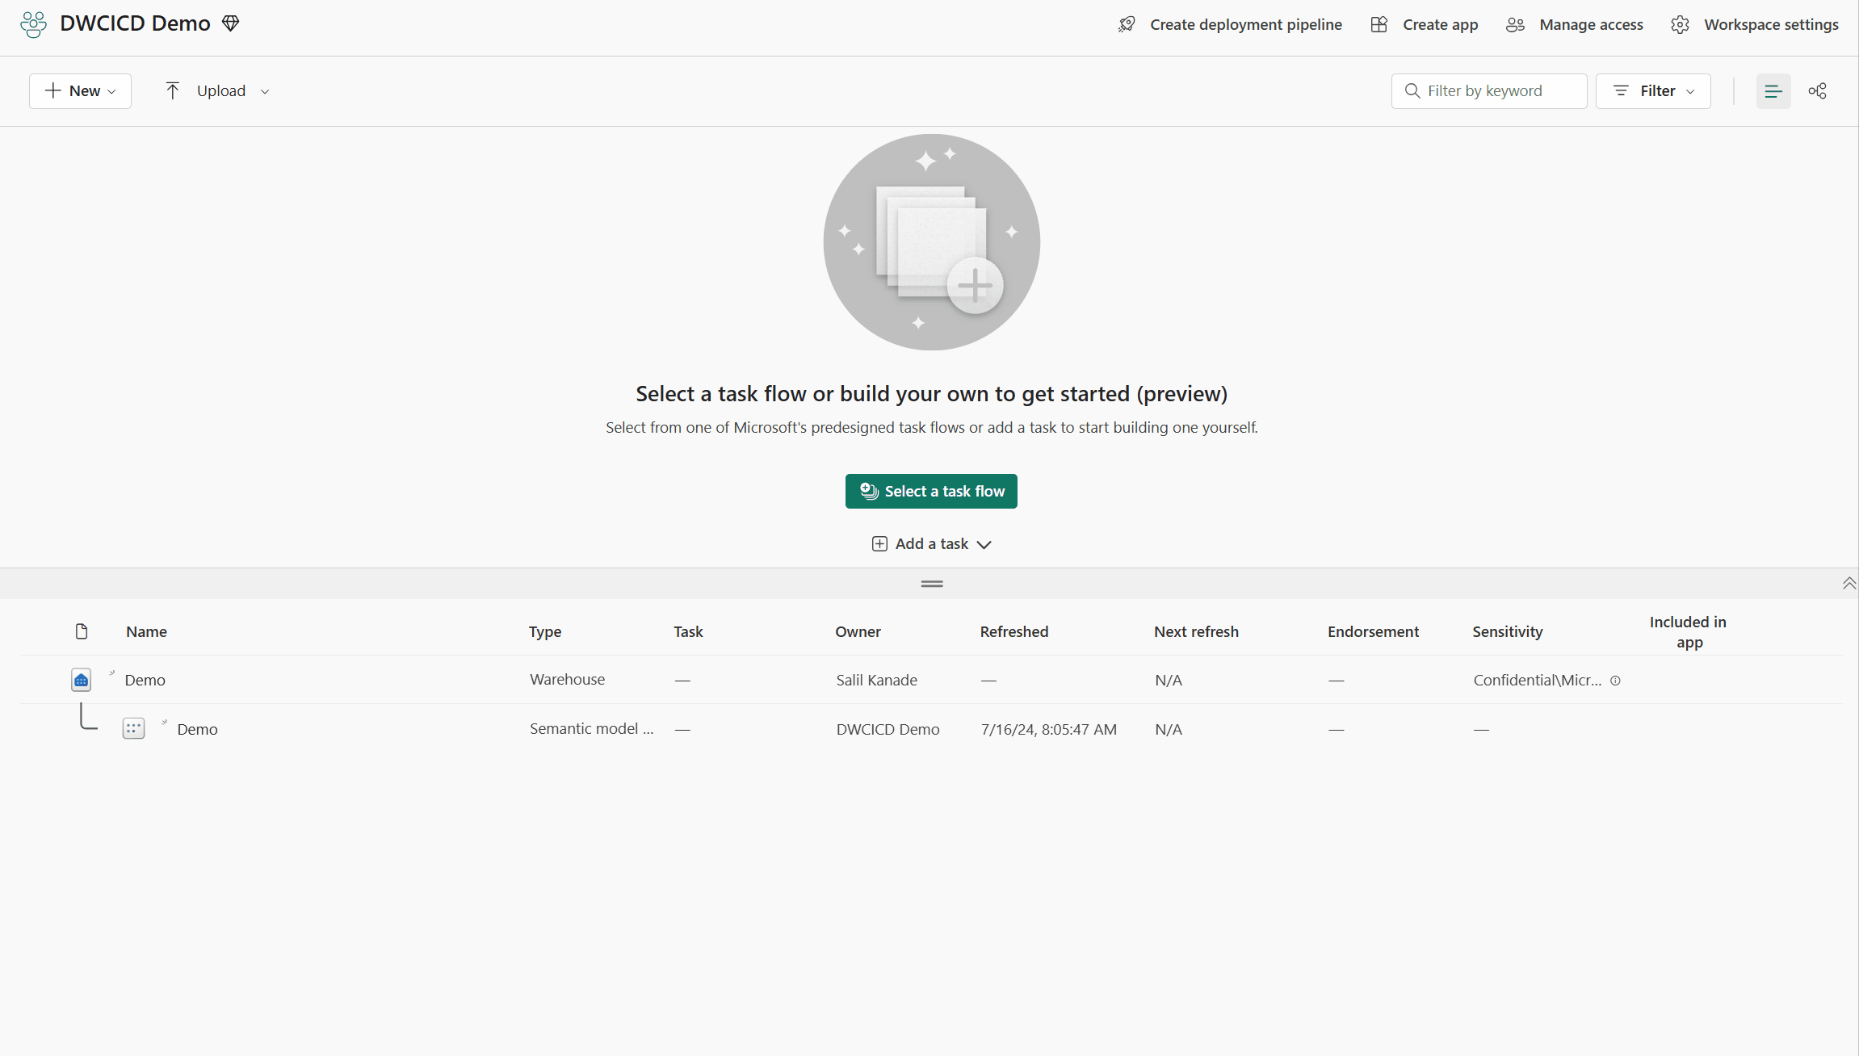This screenshot has height=1056, width=1859.
Task: Switch to lineage view icon
Action: click(x=1817, y=91)
